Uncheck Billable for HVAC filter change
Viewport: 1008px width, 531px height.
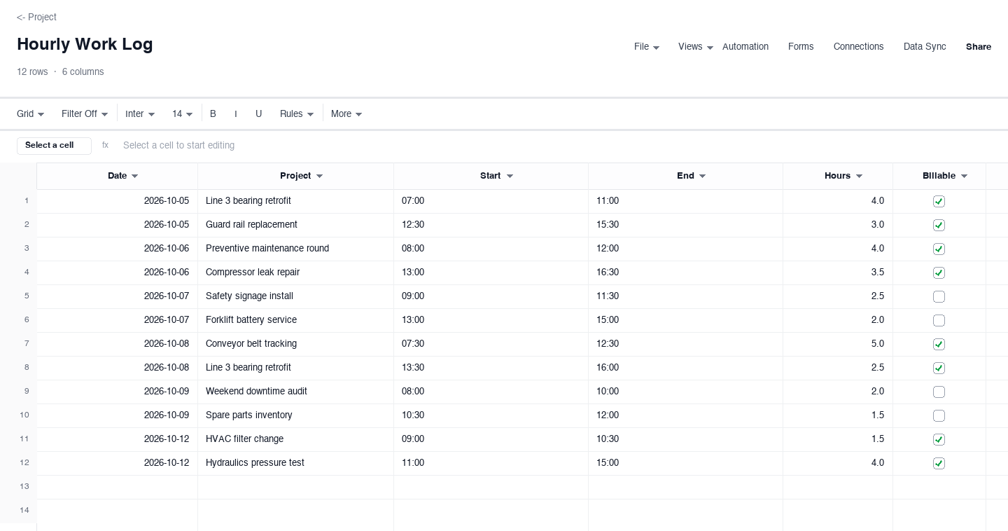click(939, 440)
